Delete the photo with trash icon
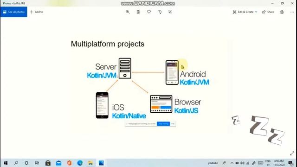 click(138, 12)
